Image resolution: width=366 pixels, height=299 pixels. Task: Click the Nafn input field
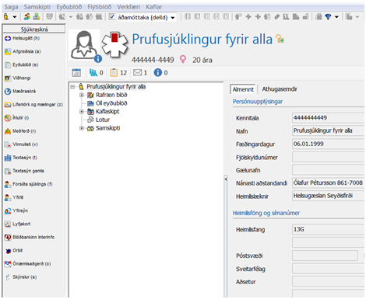click(328, 130)
